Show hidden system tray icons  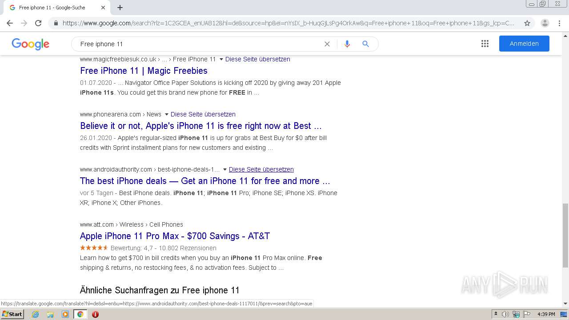pos(496,314)
